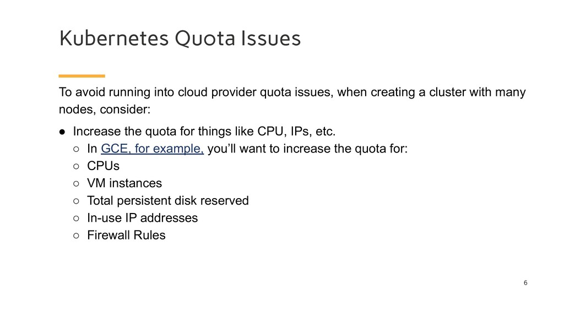Select the "VM instances" list item
Image resolution: width=564 pixels, height=317 pixels.
tap(124, 183)
